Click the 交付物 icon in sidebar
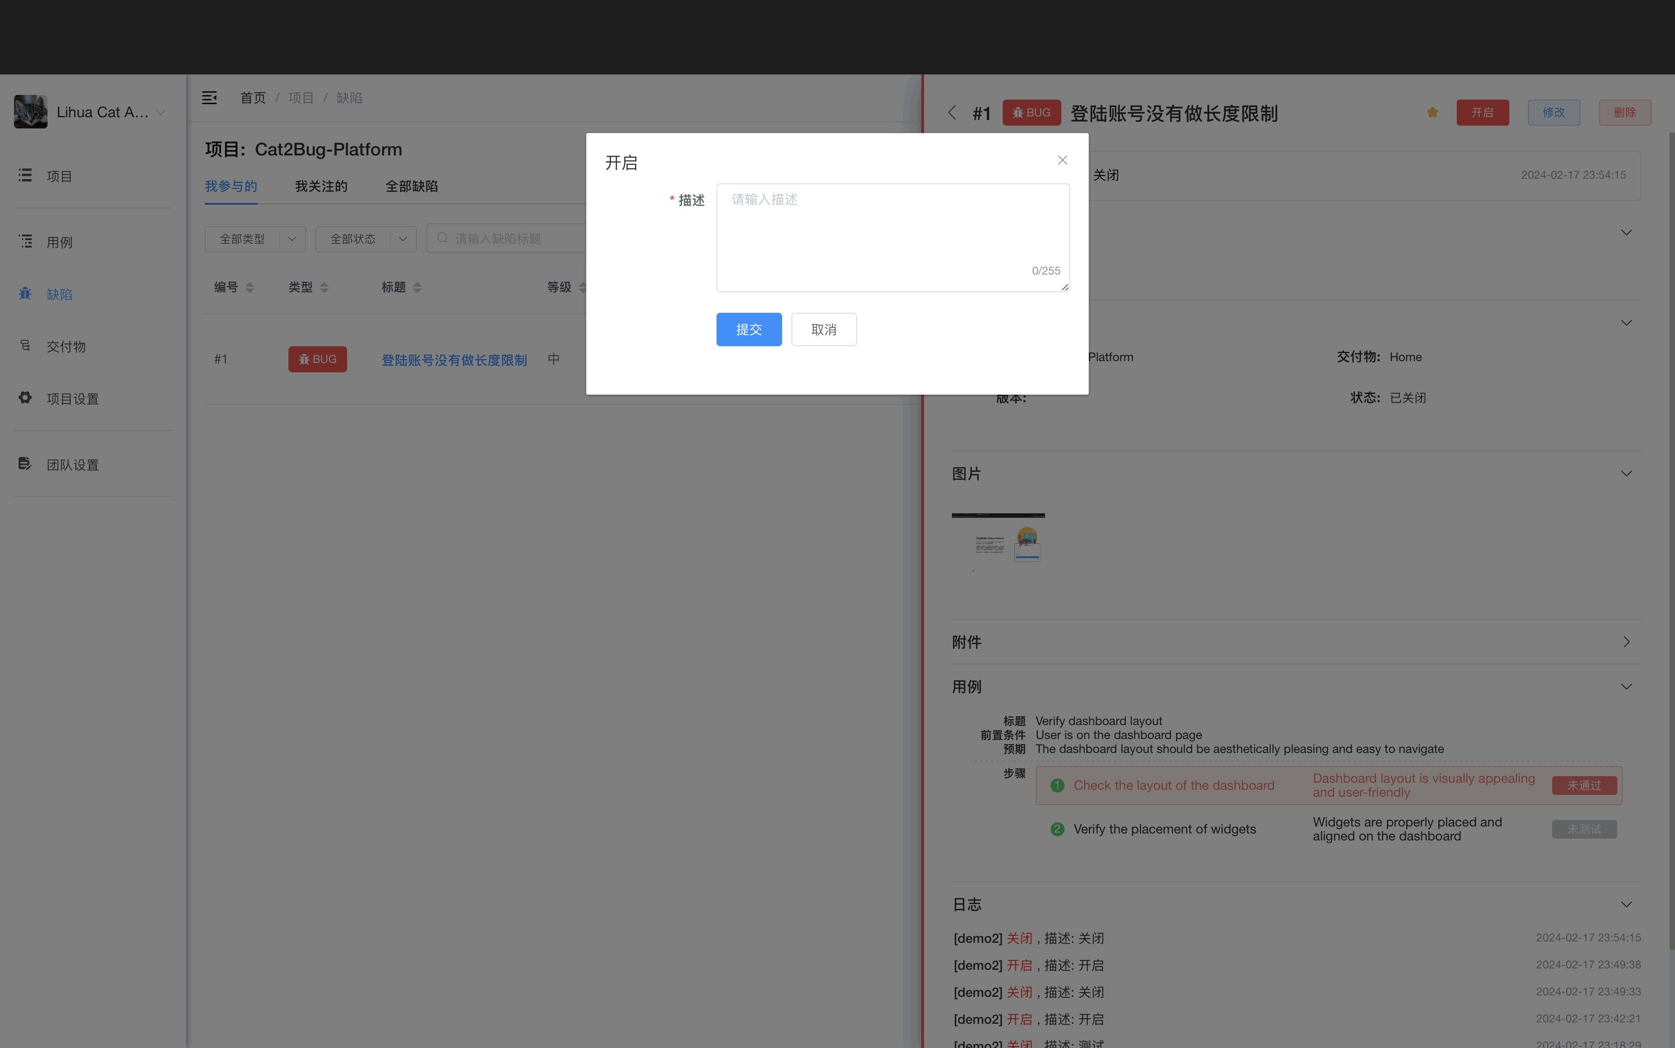 pos(25,345)
